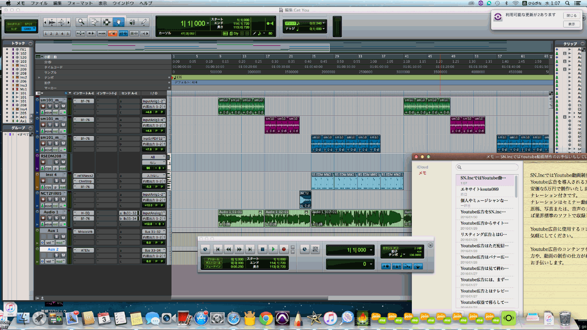The image size is (587, 330).
Task: Open the 編集 menu
Action: point(57,3)
